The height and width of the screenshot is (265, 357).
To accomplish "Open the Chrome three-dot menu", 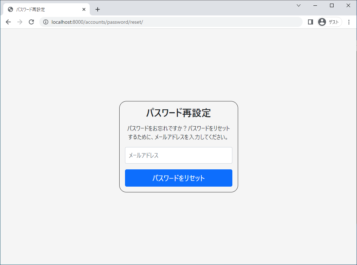I will coord(348,22).
